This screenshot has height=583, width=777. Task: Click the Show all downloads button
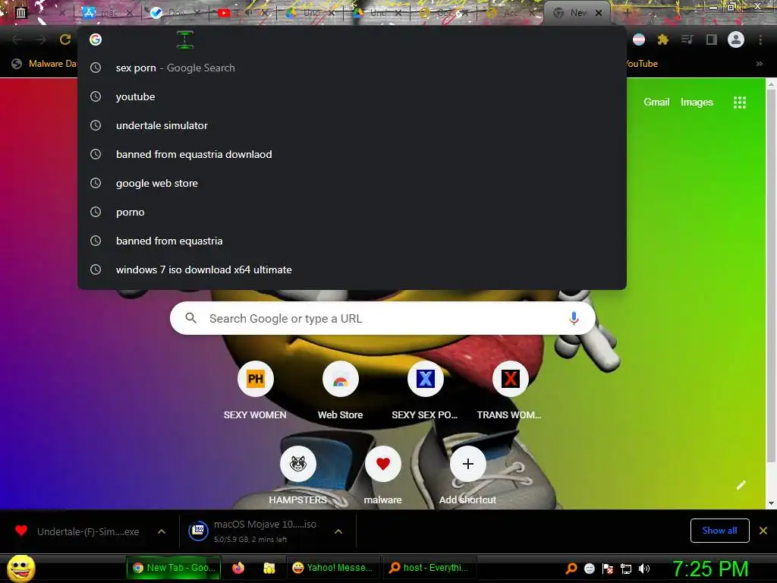point(719,531)
